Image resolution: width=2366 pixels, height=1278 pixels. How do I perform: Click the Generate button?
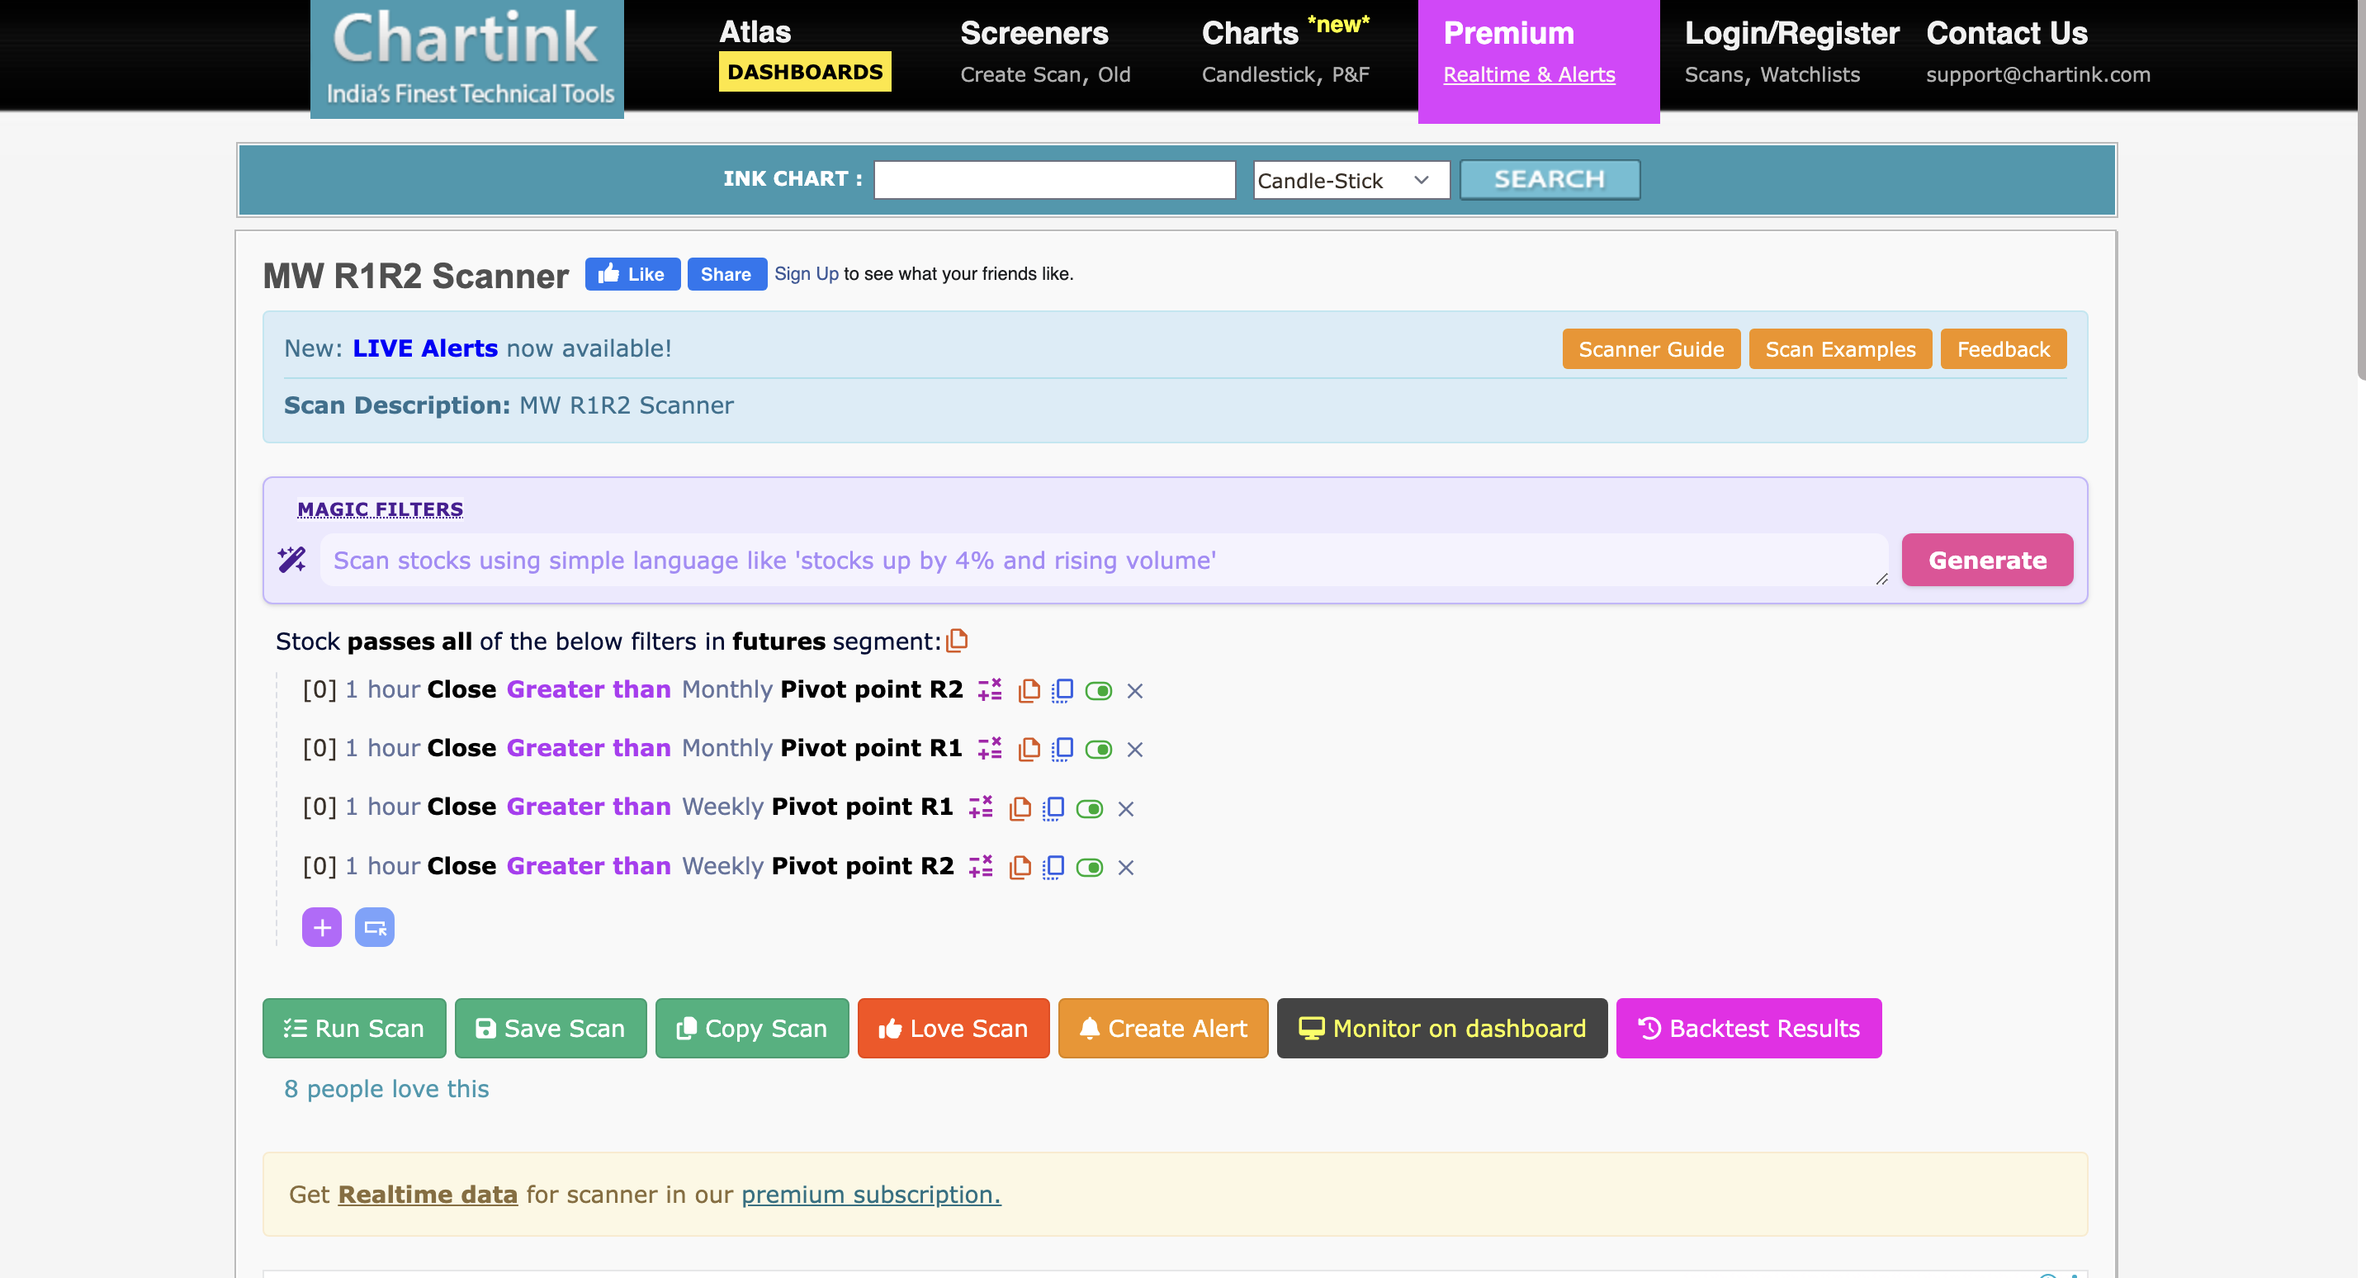(x=1987, y=560)
